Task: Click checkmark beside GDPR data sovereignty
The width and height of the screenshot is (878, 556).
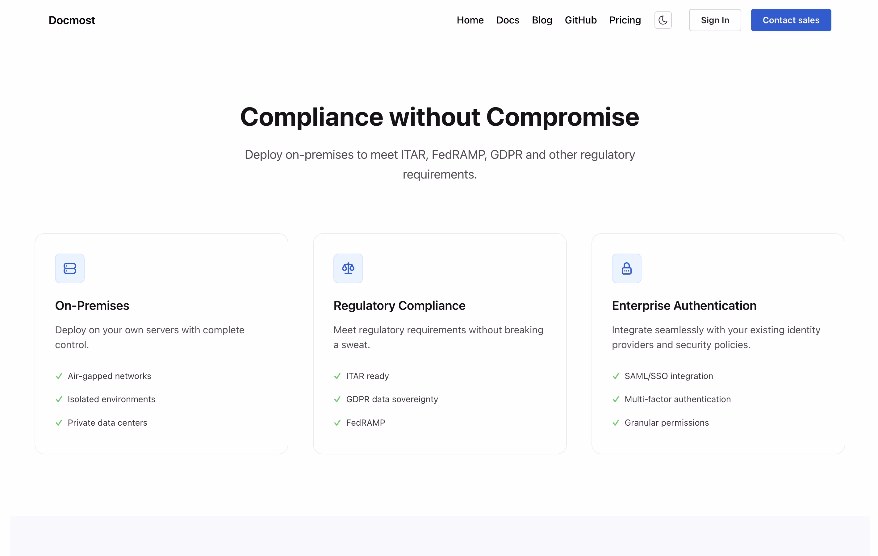Action: pos(337,399)
